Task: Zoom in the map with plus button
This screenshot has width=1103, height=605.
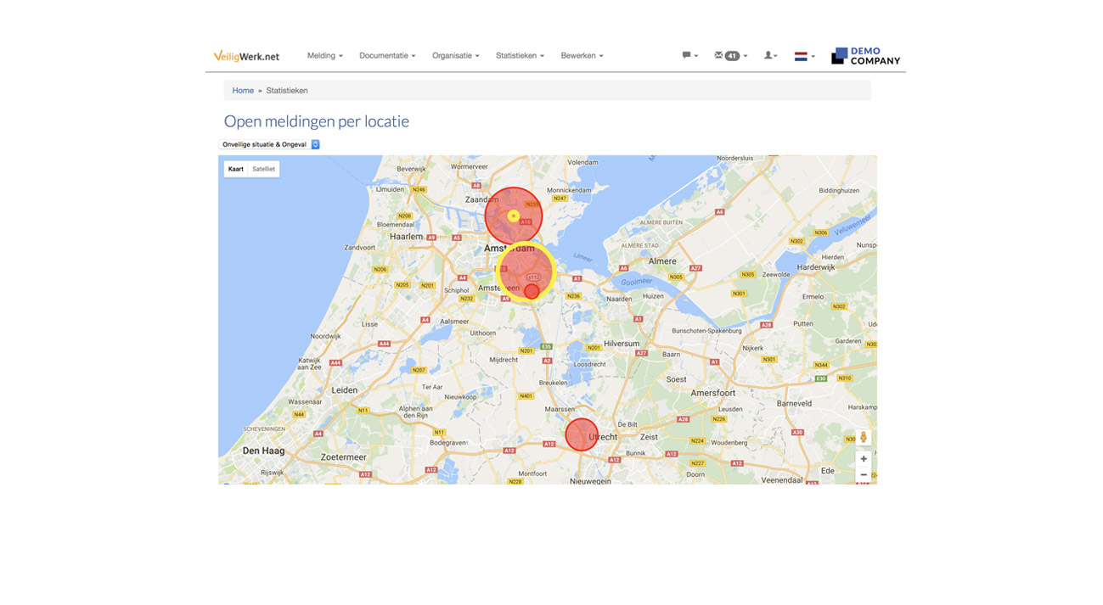Action: point(864,459)
